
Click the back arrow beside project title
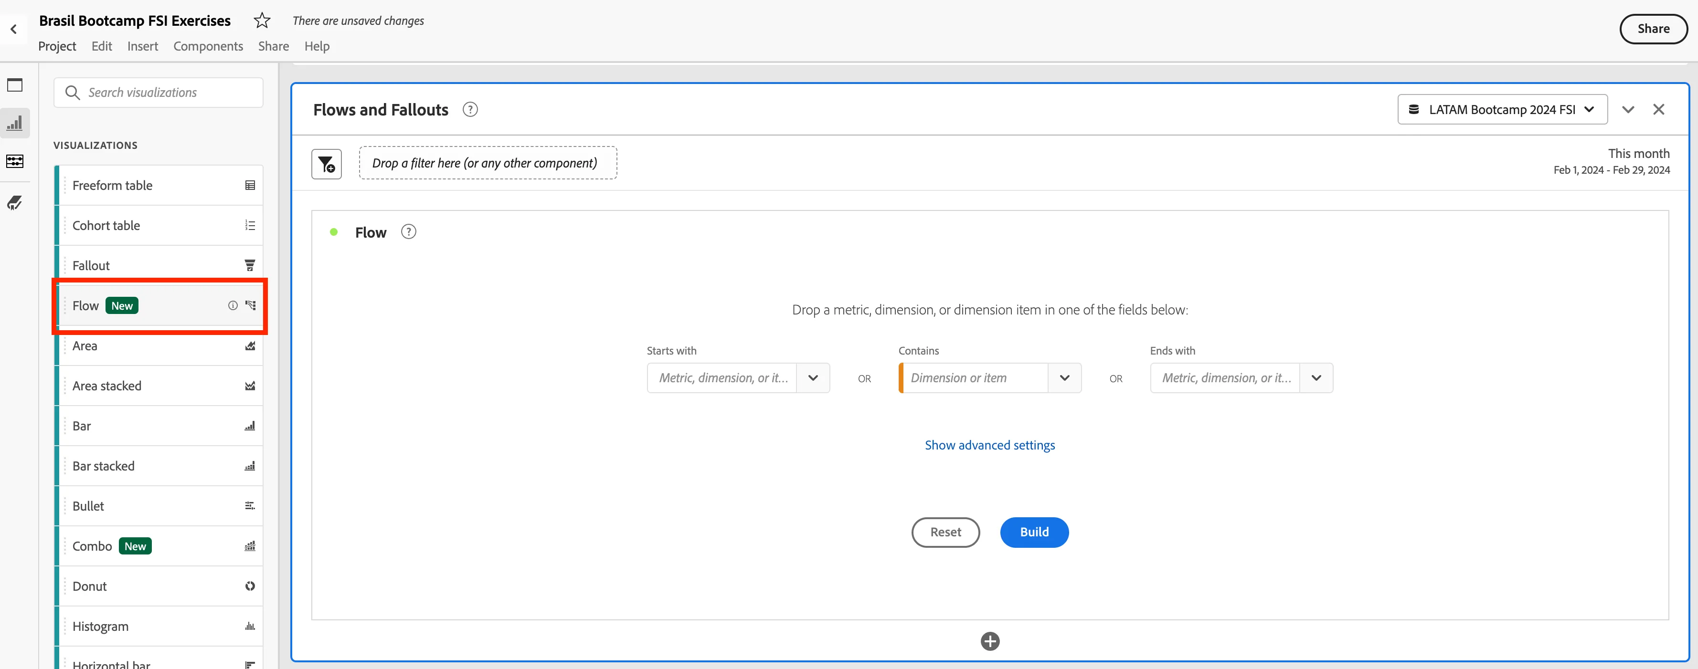pos(13,29)
